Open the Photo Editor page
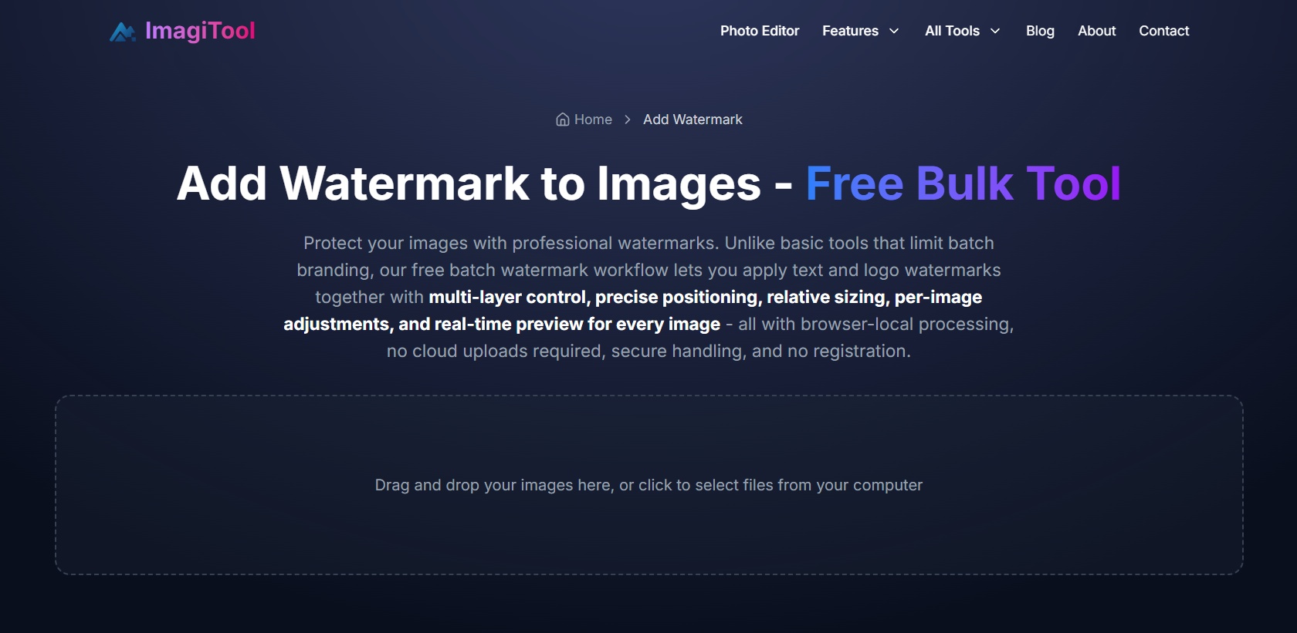The image size is (1297, 633). 759,31
